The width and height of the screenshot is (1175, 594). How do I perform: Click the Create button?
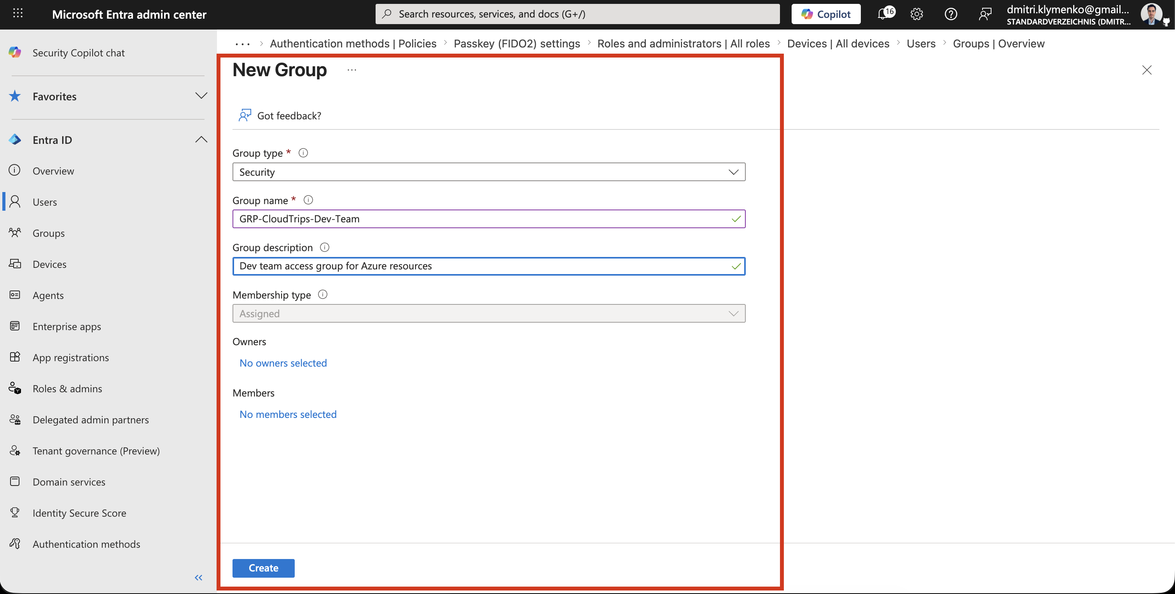[x=263, y=568]
